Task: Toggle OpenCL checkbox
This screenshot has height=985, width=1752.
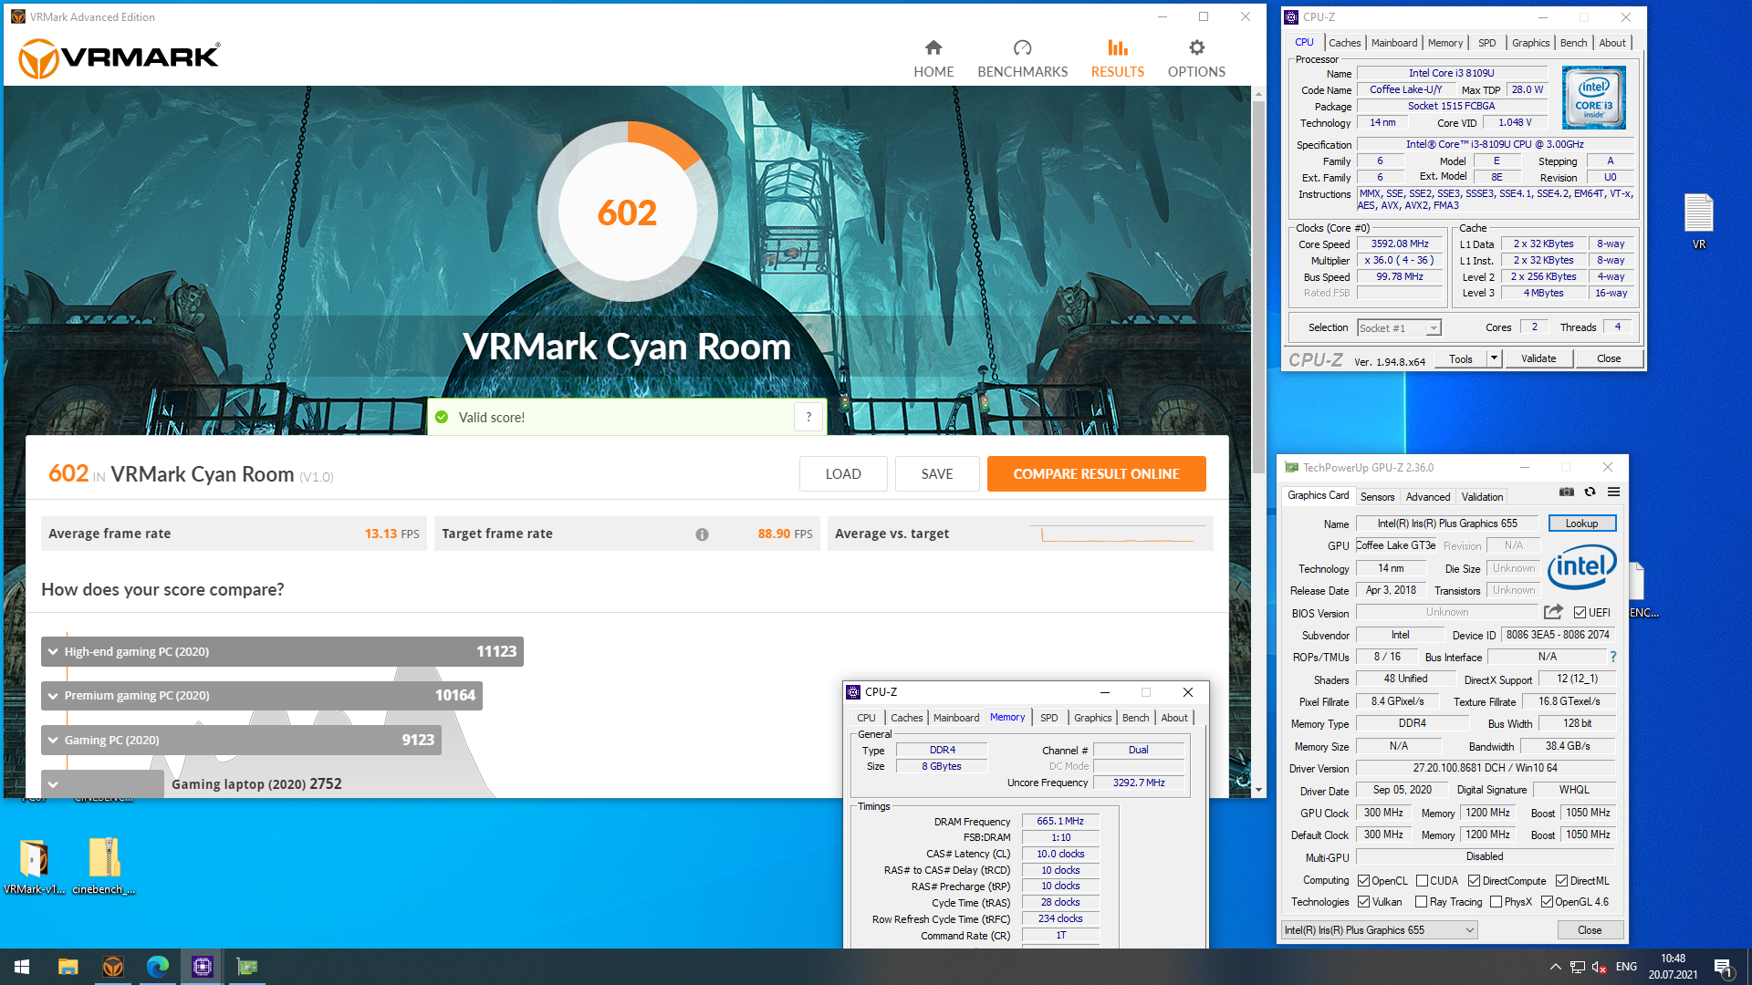Action: (x=1363, y=881)
